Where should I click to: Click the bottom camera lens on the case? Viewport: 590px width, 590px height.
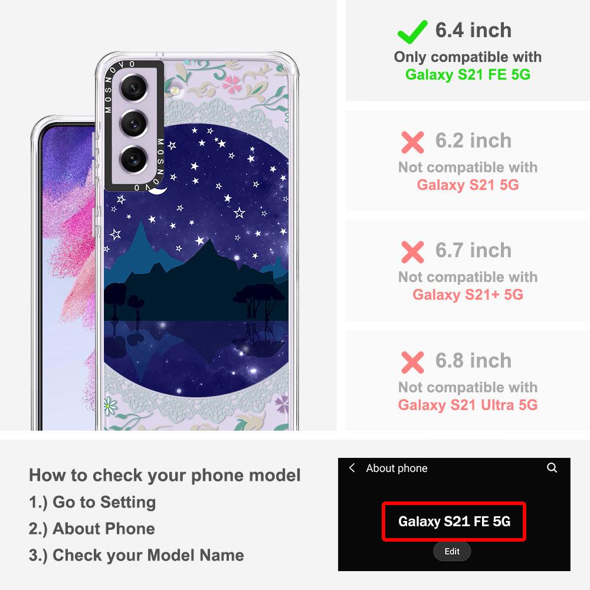tap(133, 159)
